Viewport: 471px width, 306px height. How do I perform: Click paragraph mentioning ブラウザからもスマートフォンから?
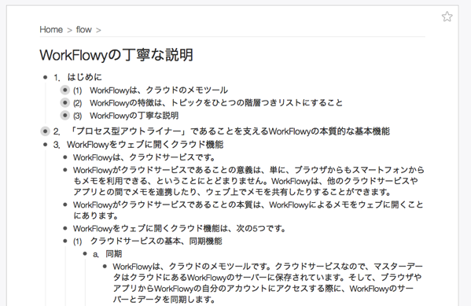tap(248, 181)
